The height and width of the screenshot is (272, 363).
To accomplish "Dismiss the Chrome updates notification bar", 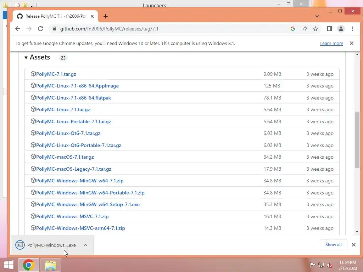I will 352,43.
